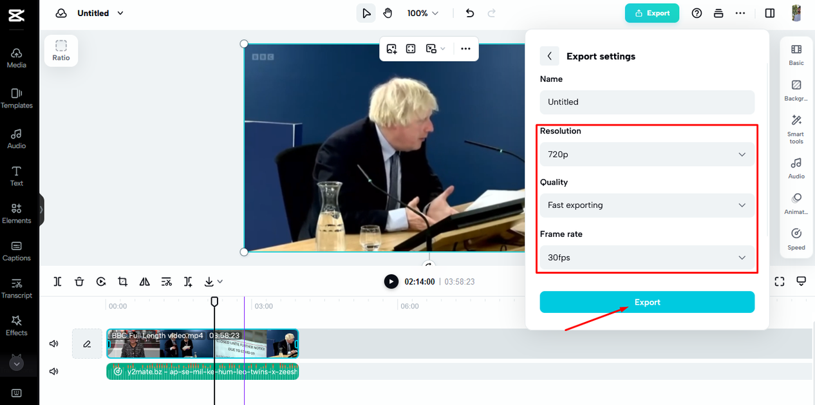Click the mirror flip icon
The width and height of the screenshot is (815, 405).
coord(144,281)
